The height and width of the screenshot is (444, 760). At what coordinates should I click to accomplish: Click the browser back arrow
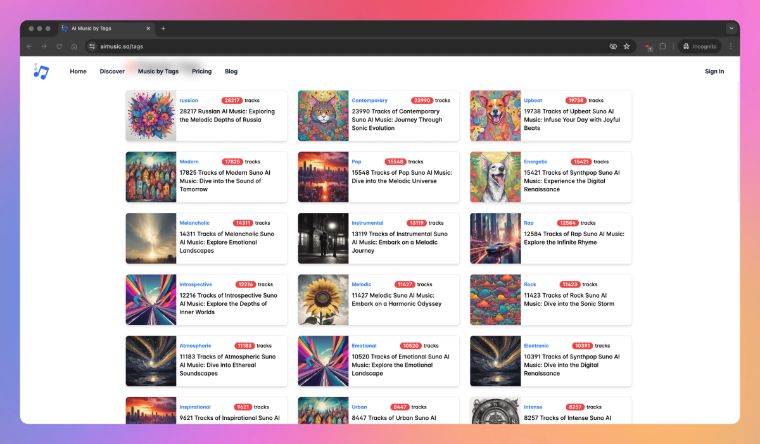[x=29, y=46]
